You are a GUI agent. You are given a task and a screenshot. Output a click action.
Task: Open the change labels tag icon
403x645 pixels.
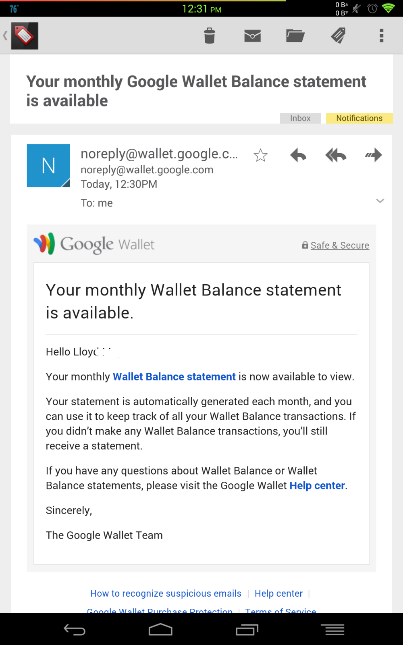coord(339,36)
